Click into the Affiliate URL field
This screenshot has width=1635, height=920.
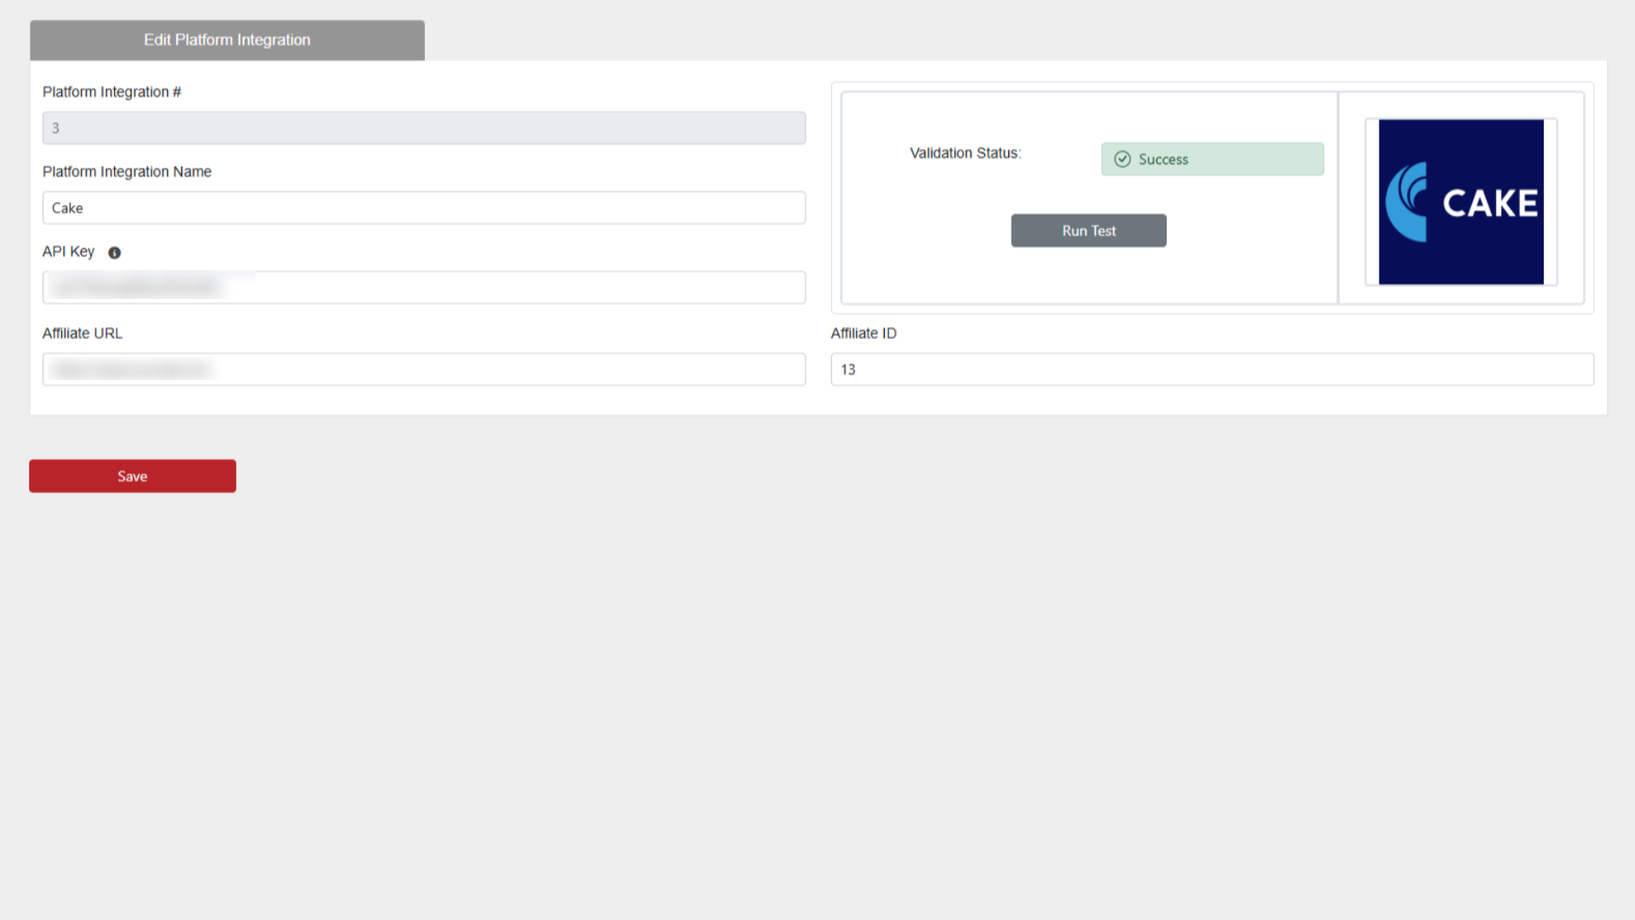click(424, 370)
